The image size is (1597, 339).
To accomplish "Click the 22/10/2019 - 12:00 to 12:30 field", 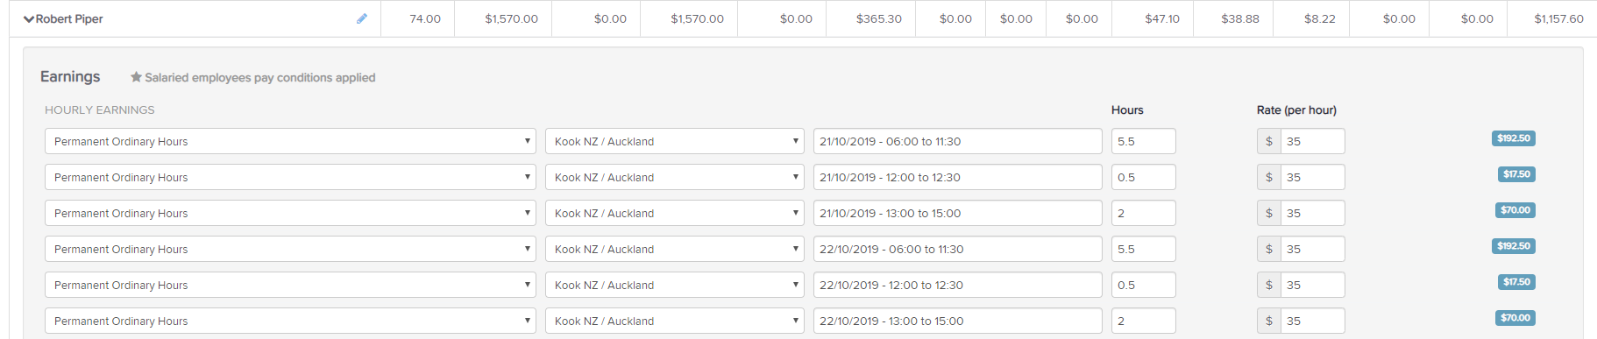I will click(x=957, y=285).
